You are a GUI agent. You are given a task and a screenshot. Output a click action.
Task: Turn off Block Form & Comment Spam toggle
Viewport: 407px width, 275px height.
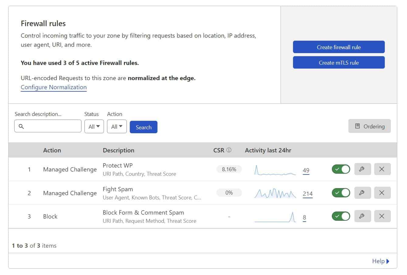point(341,216)
